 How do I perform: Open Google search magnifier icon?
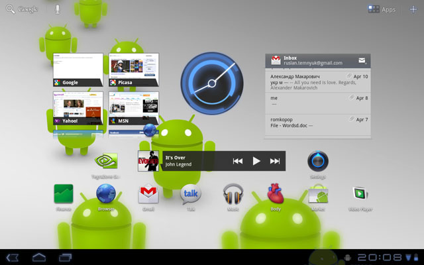click(x=11, y=9)
